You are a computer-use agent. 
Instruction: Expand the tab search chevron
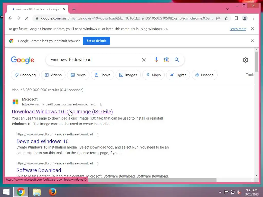tap(228, 9)
